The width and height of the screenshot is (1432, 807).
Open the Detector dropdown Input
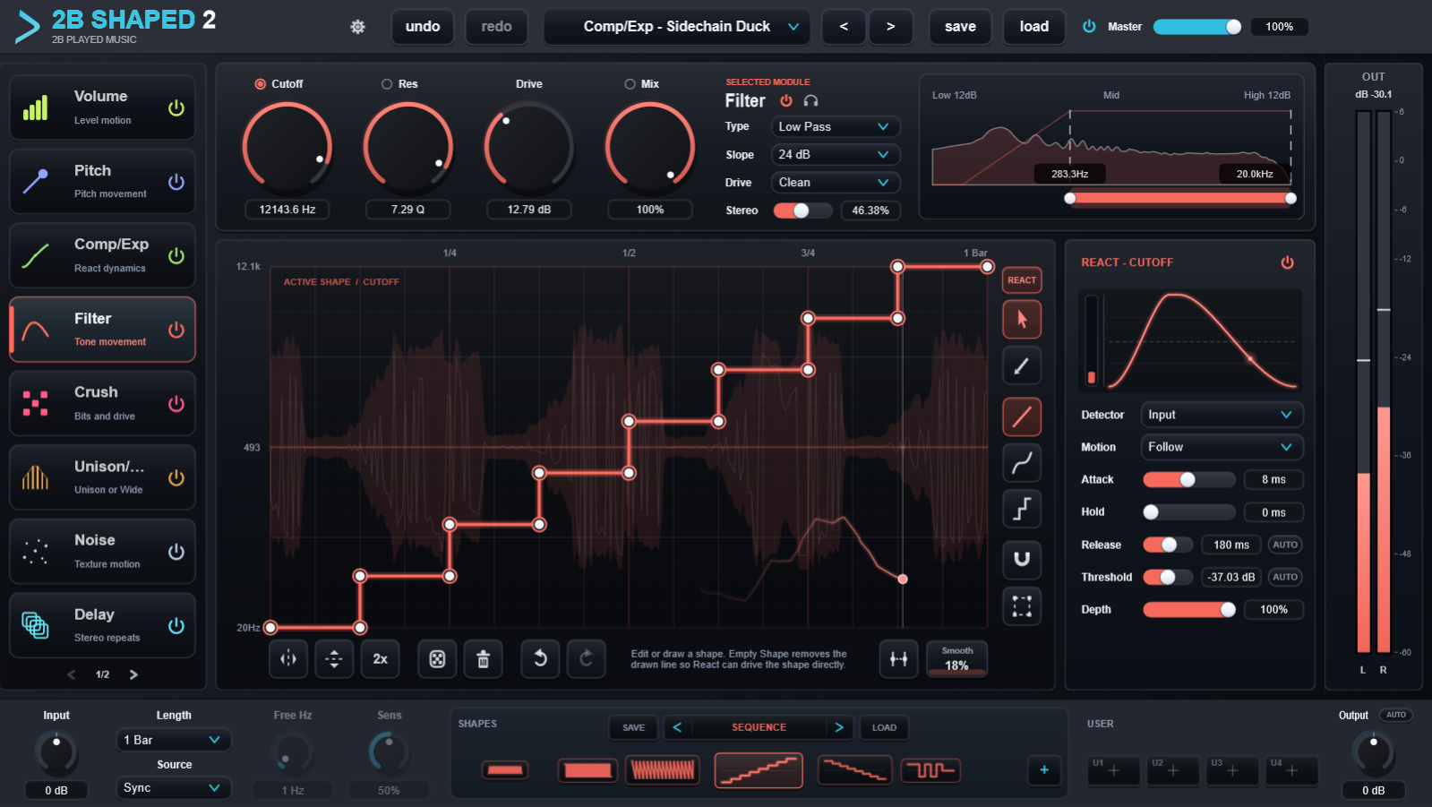(1222, 415)
